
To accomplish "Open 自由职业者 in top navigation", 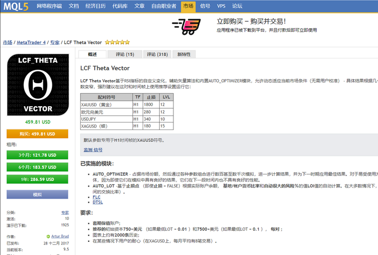I will click(164, 6).
